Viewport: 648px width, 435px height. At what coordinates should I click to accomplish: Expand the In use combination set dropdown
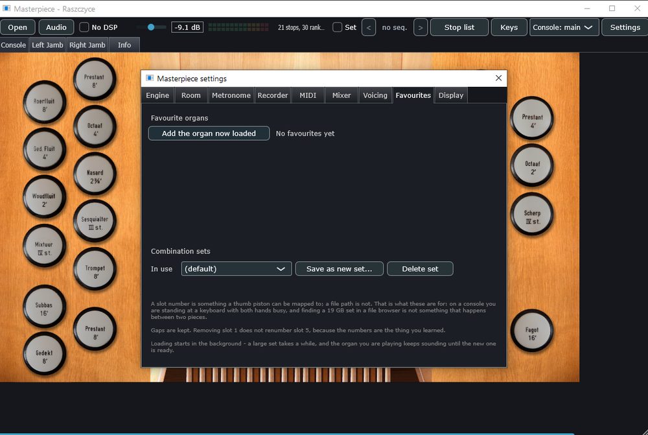coord(237,269)
